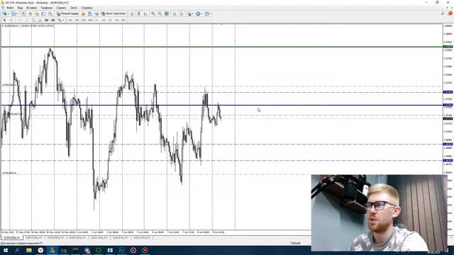Switch to the GBPUSDb,H1 chart tab
This screenshot has width=454, height=255.
click(x=34, y=238)
